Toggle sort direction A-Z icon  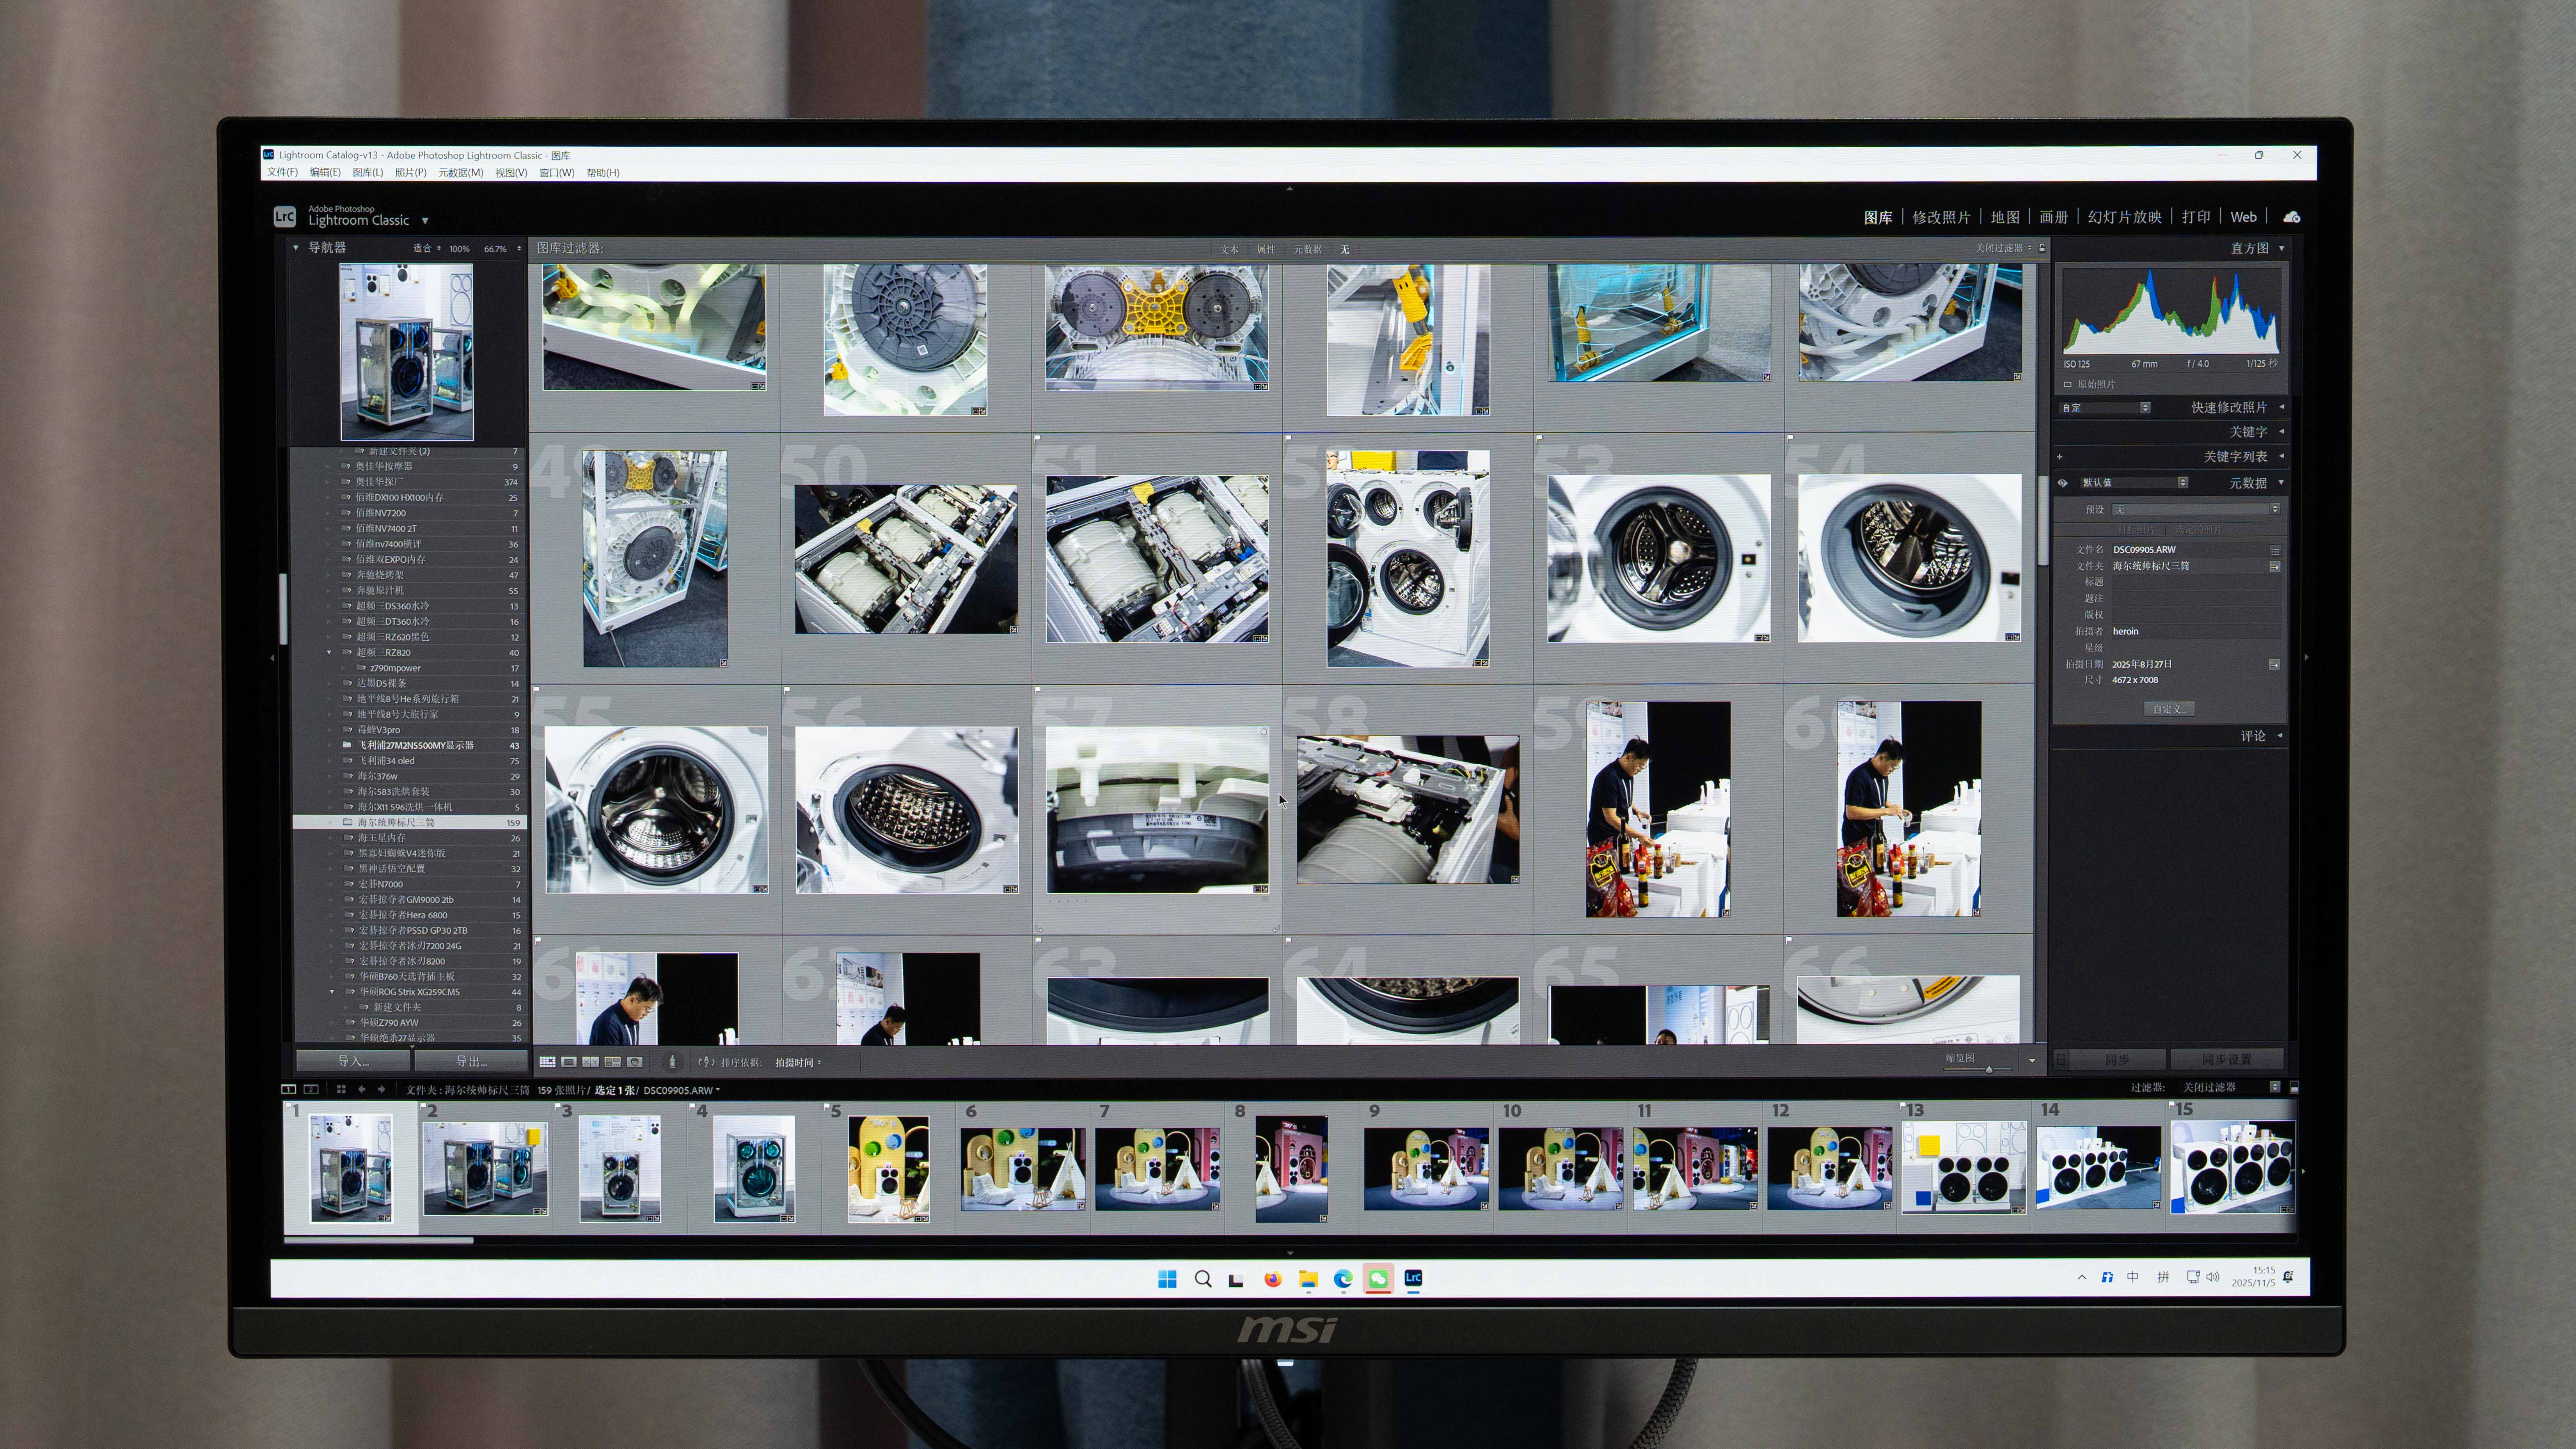click(x=706, y=1062)
